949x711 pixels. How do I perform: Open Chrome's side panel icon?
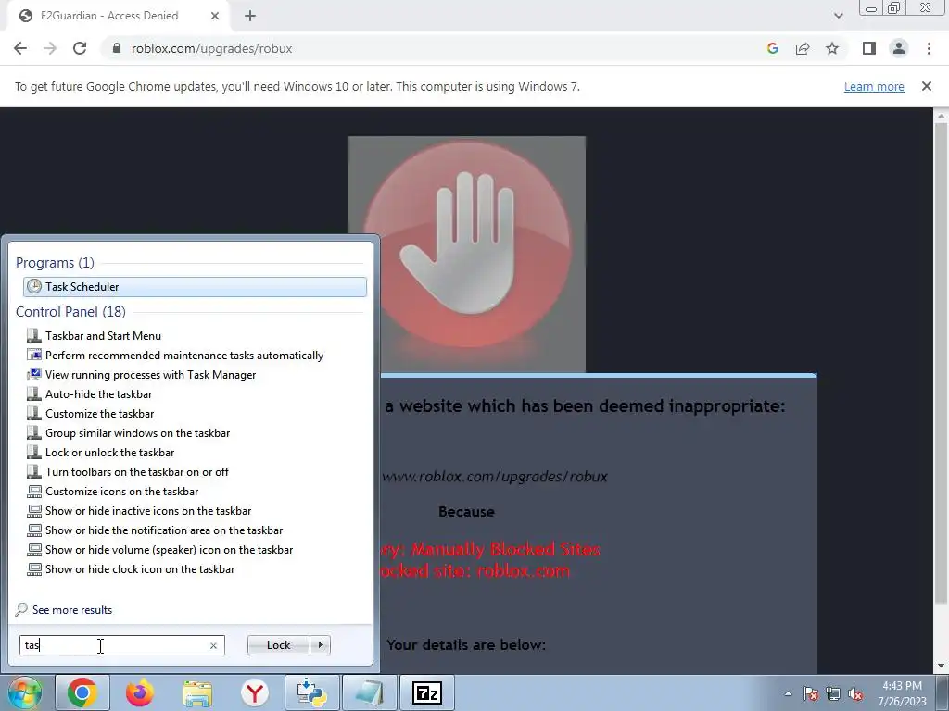click(869, 48)
